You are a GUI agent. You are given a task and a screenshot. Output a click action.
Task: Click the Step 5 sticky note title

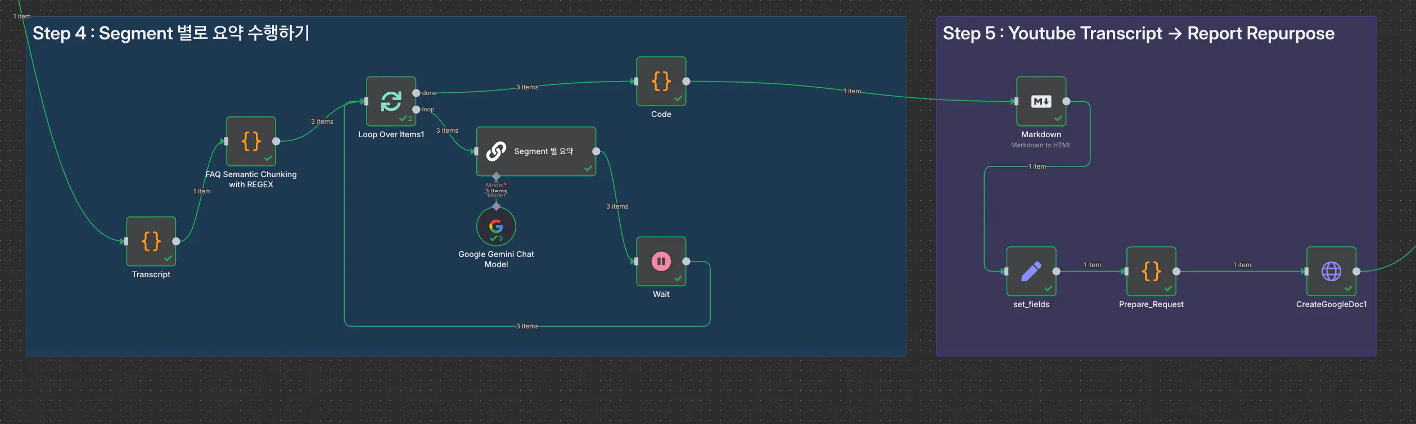tap(1138, 33)
